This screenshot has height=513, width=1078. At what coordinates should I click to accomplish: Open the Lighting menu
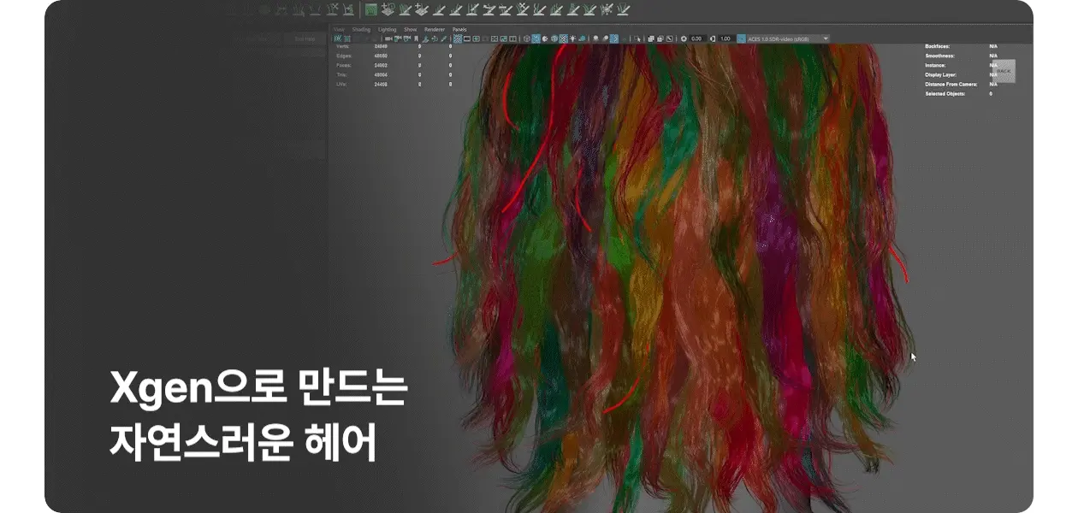click(387, 29)
